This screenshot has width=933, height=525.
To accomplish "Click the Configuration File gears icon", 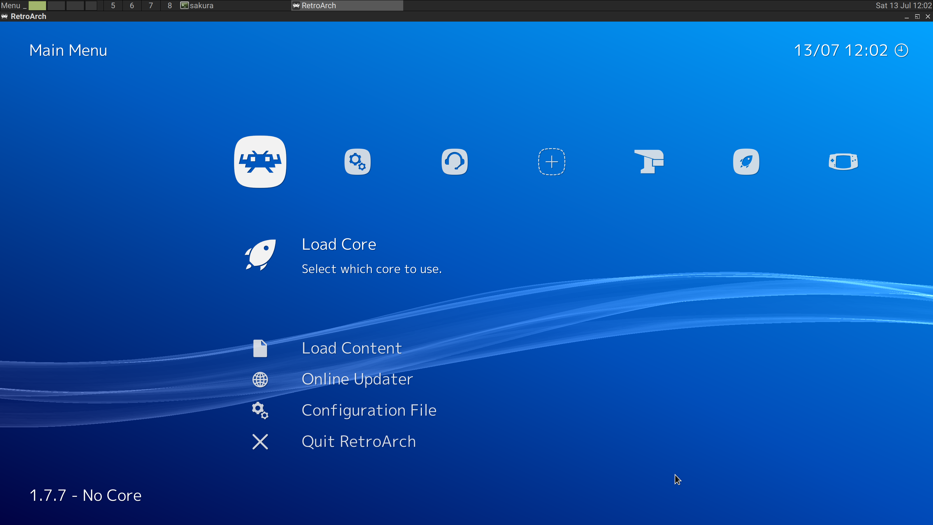I will (x=260, y=410).
